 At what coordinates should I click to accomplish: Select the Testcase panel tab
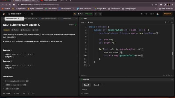tap(85, 79)
